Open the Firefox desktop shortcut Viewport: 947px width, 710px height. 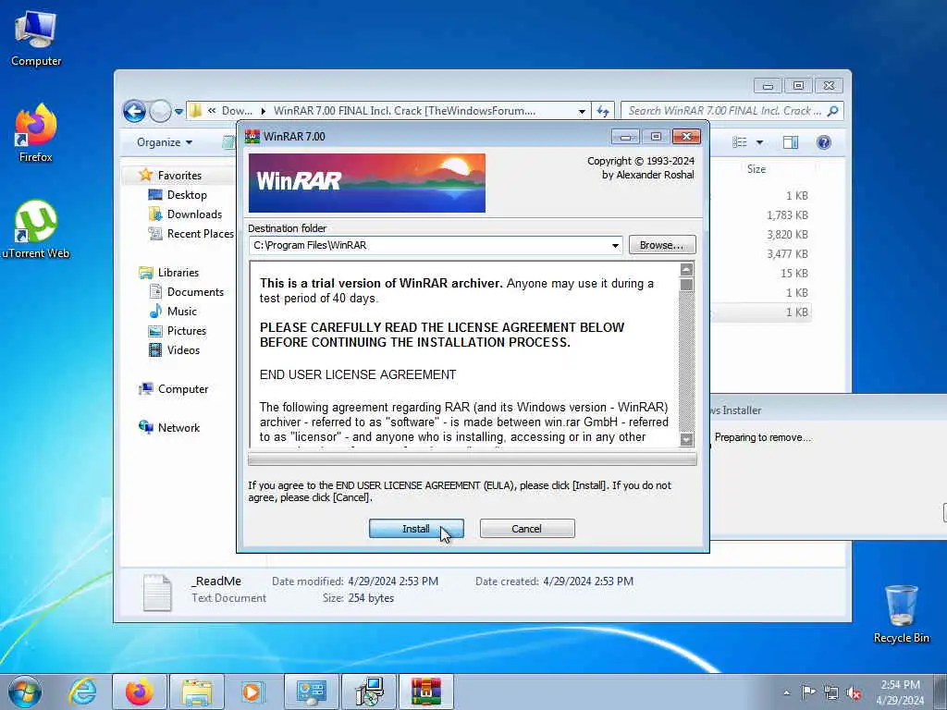pos(36,133)
